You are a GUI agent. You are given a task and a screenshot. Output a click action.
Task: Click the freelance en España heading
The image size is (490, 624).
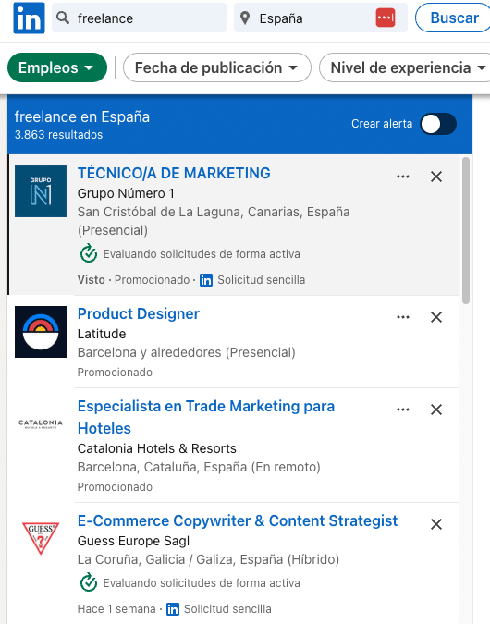tap(82, 117)
